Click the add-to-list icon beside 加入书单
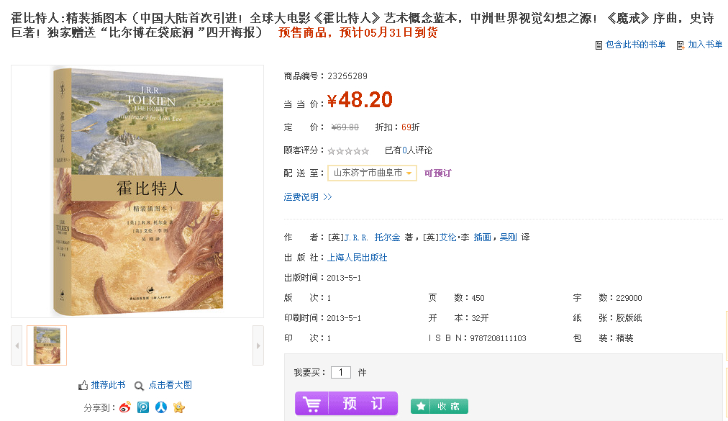The image size is (728, 421). [x=681, y=45]
